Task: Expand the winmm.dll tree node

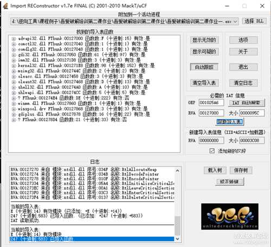Action: 14,104
